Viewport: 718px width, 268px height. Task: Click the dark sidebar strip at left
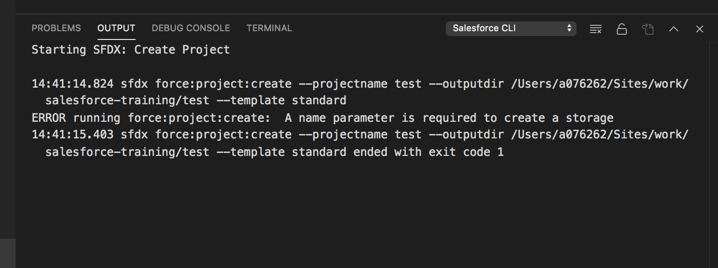7,122
